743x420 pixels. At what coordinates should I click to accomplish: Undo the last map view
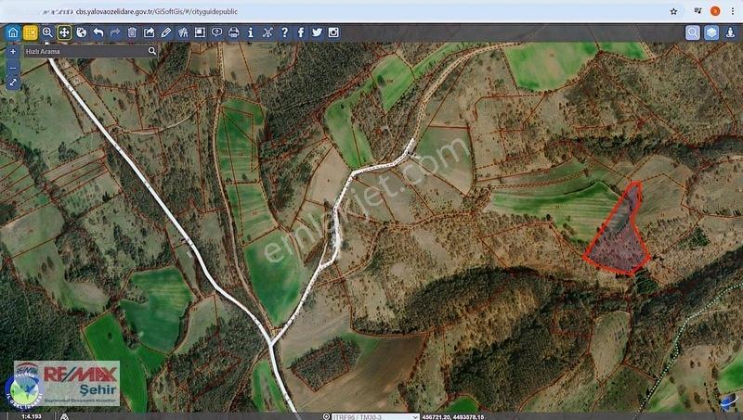tap(98, 32)
